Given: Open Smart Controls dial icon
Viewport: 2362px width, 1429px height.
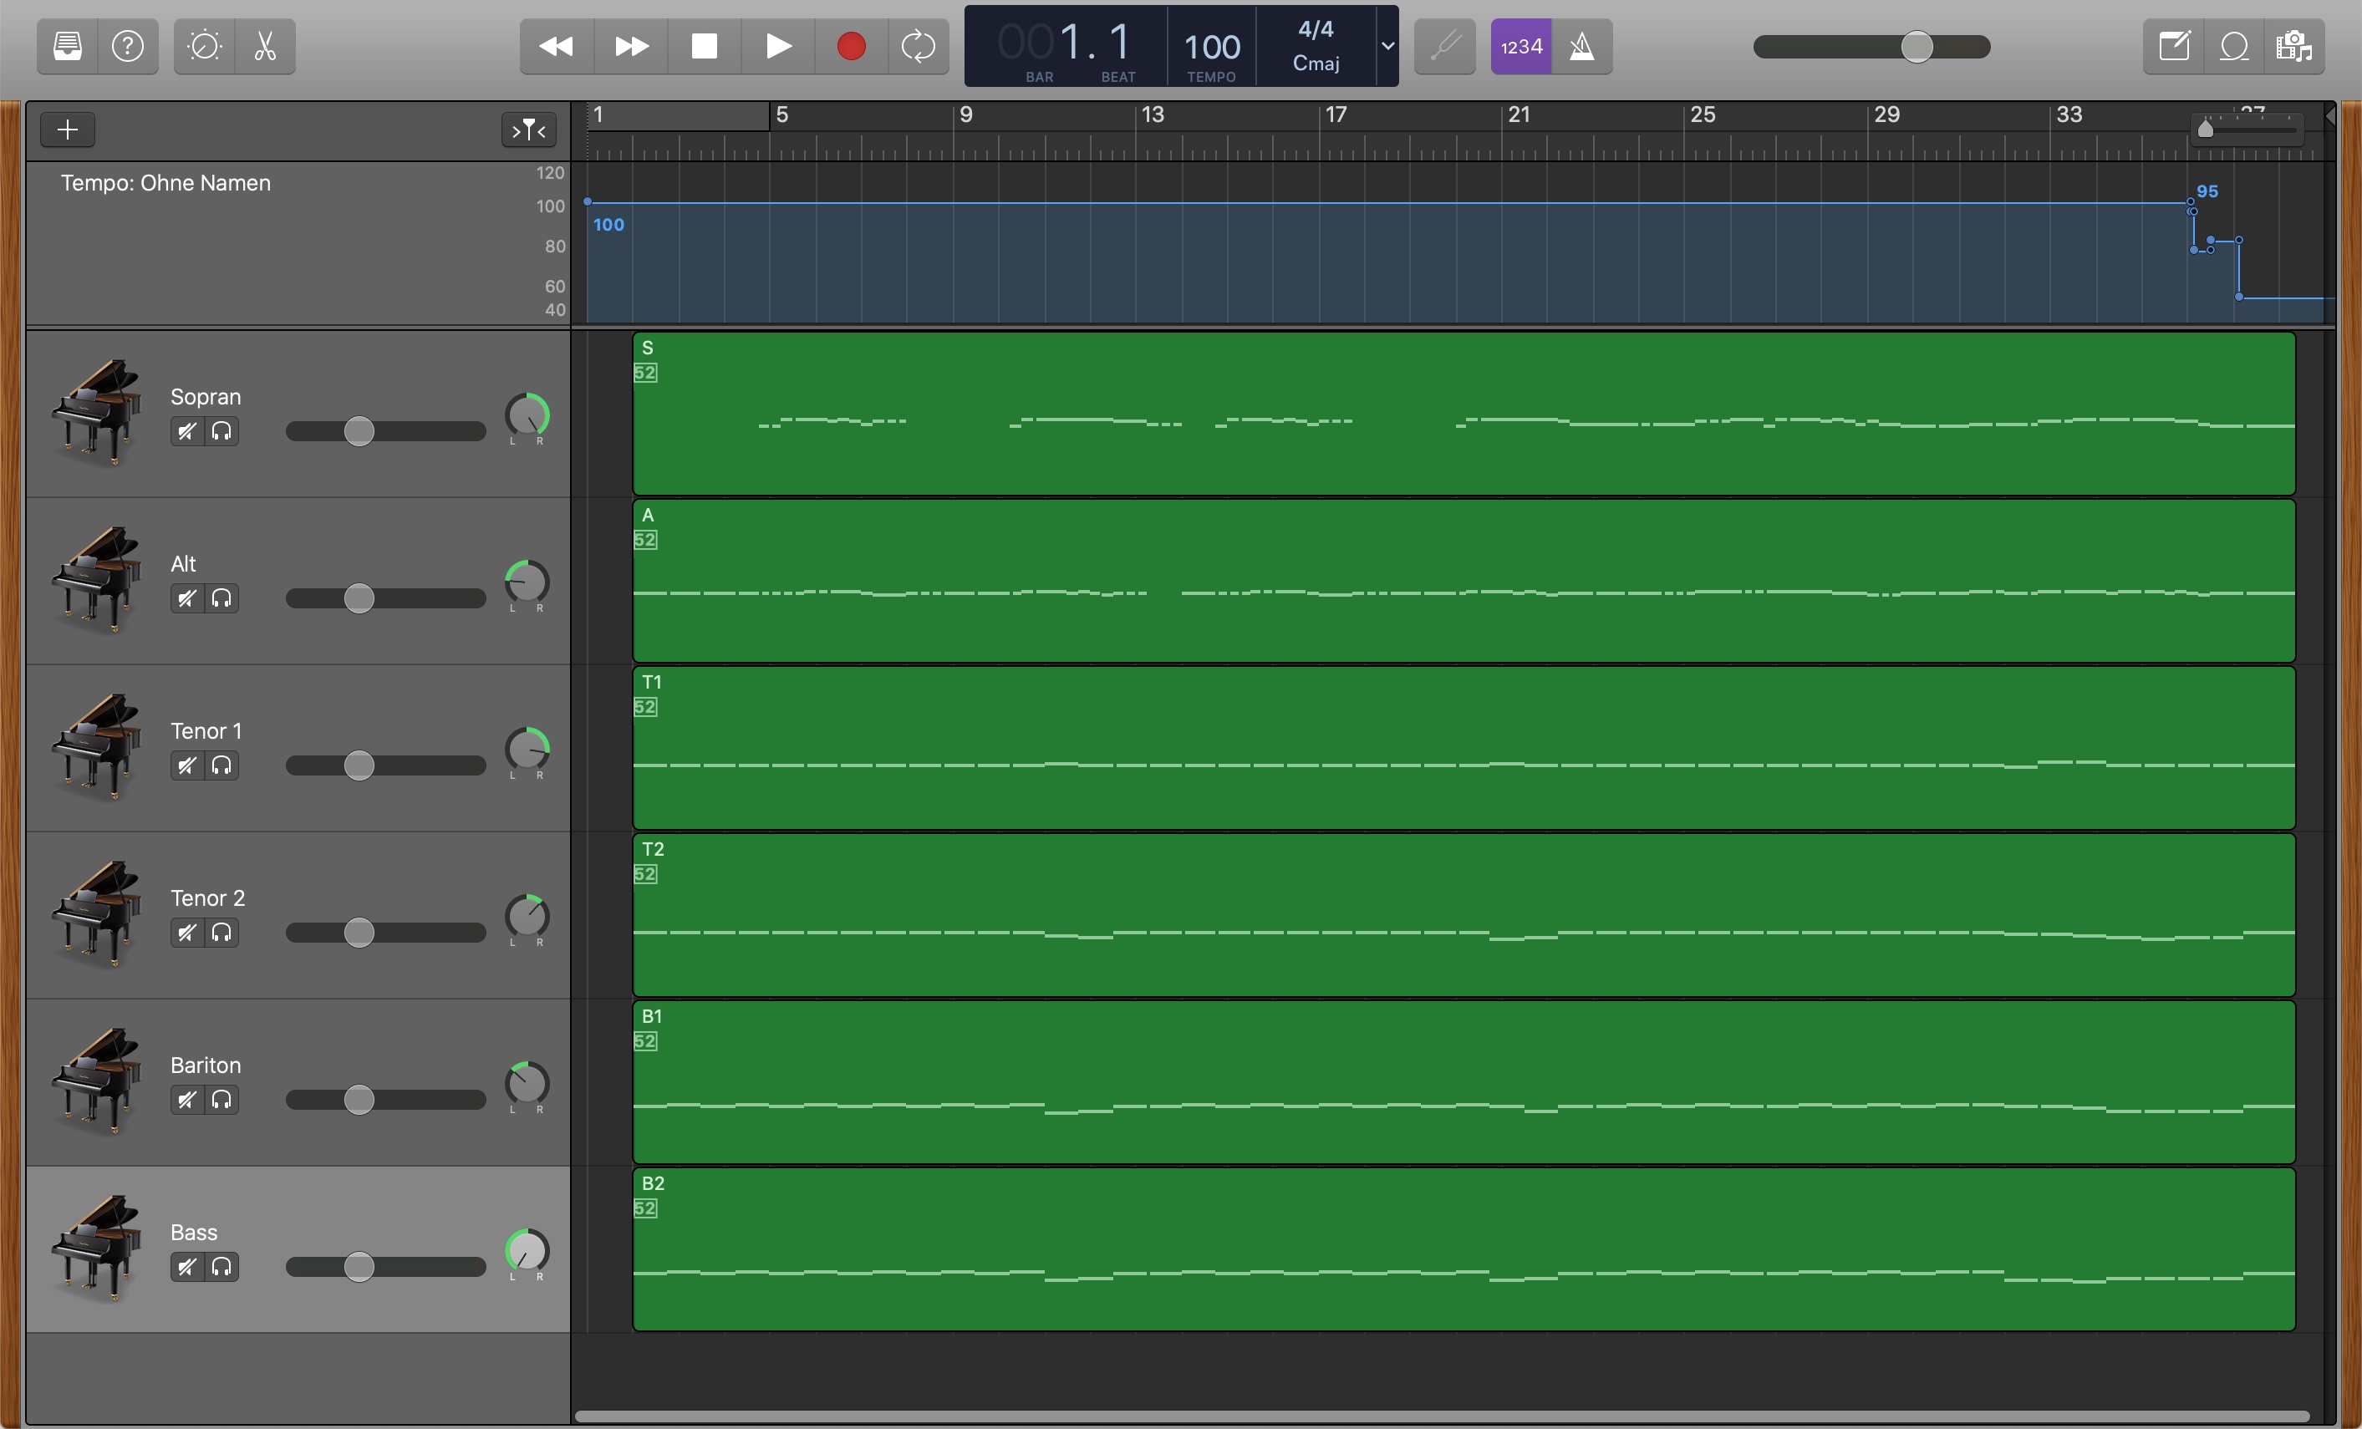Looking at the screenshot, I should point(204,46).
